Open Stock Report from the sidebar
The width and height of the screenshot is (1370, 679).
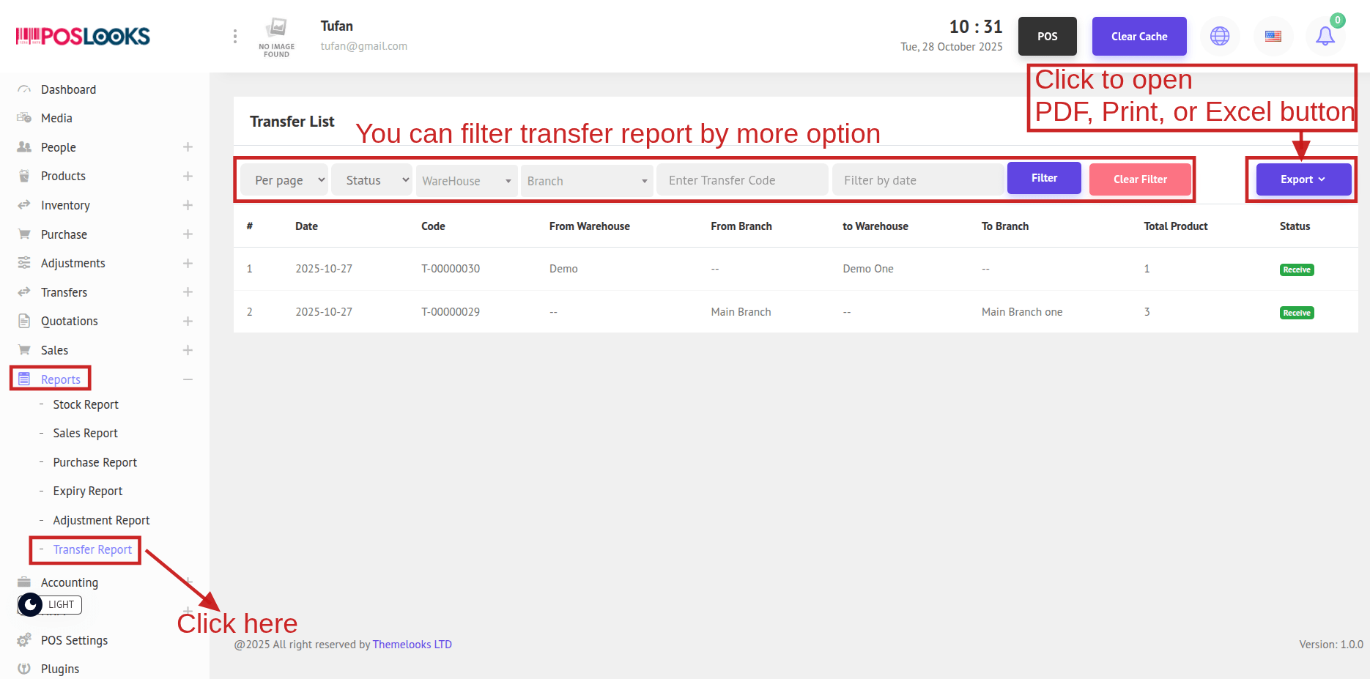pos(85,404)
